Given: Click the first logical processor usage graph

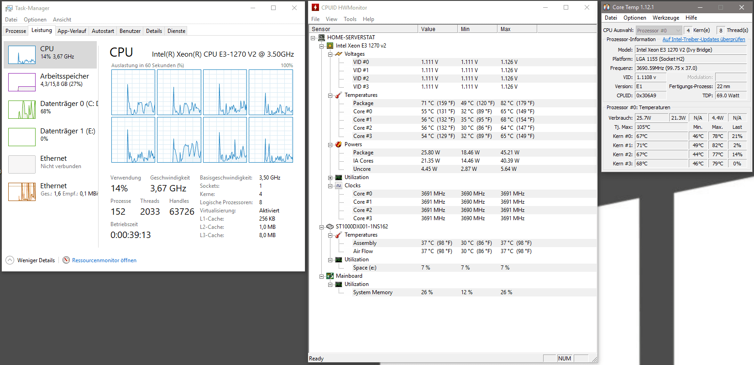Looking at the screenshot, I should coord(133,92).
